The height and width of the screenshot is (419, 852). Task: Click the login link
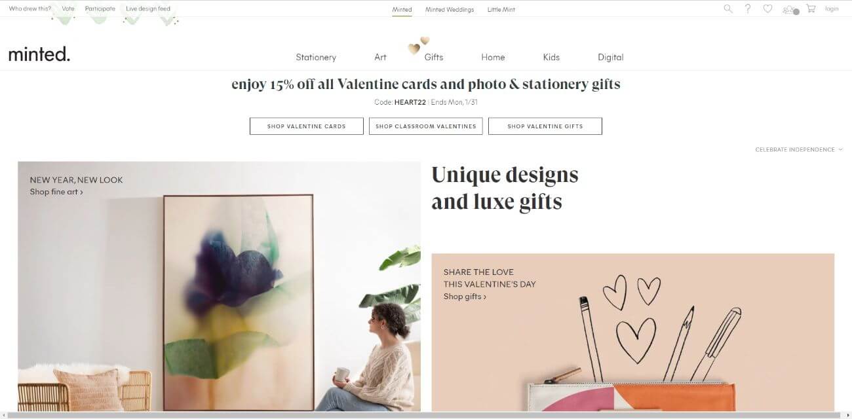(832, 9)
